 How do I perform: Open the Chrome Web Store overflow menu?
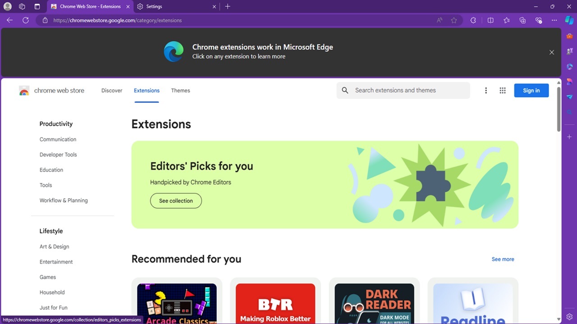(486, 90)
